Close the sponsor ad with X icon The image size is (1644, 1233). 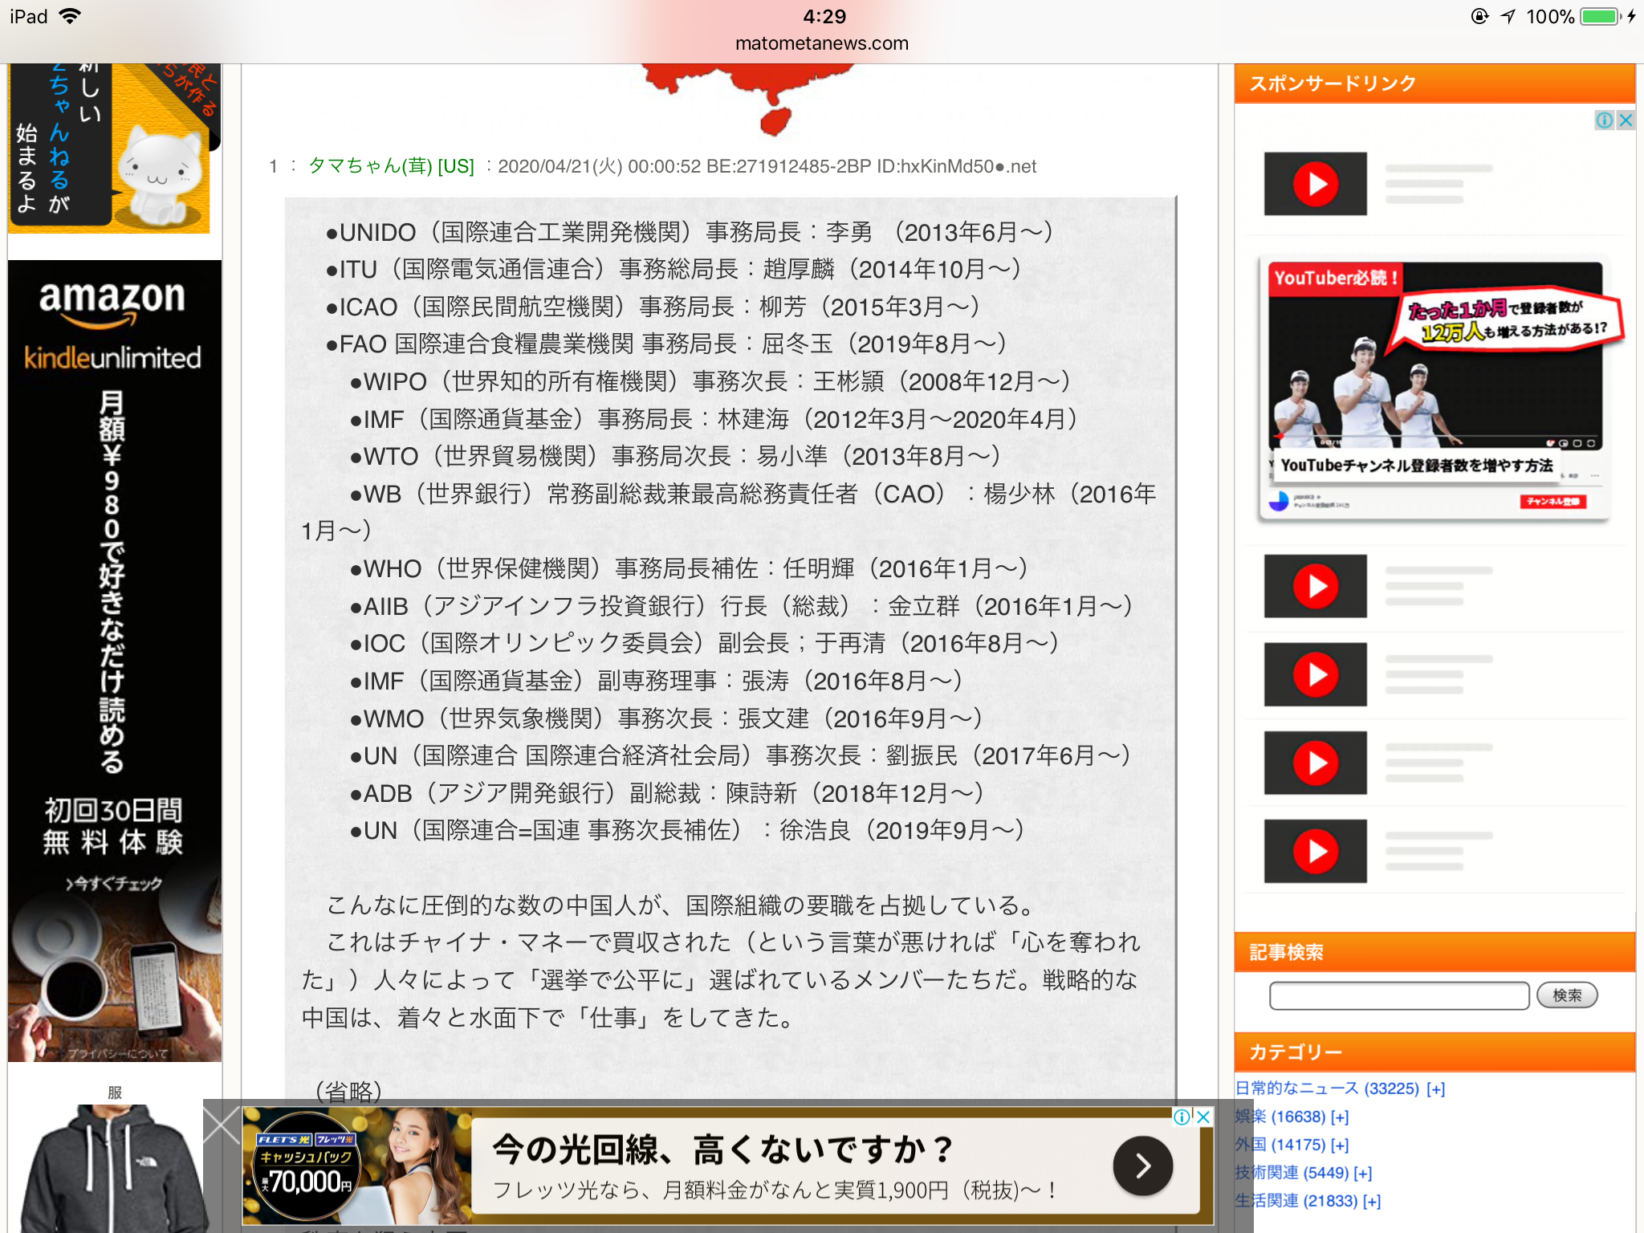pyautogui.click(x=1626, y=120)
